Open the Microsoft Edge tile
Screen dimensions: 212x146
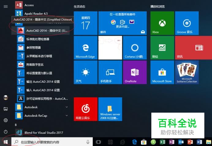85,48
